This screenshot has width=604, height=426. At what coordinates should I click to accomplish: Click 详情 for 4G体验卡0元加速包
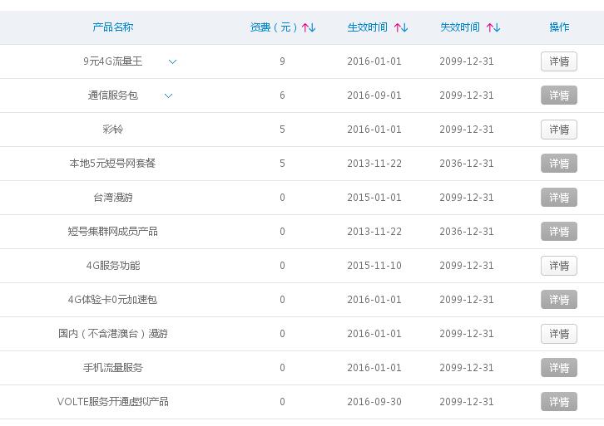tap(558, 300)
